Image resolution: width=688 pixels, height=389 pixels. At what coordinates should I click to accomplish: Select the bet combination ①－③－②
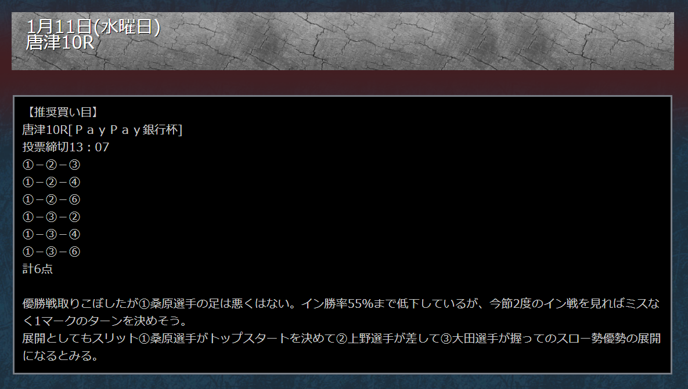51,217
